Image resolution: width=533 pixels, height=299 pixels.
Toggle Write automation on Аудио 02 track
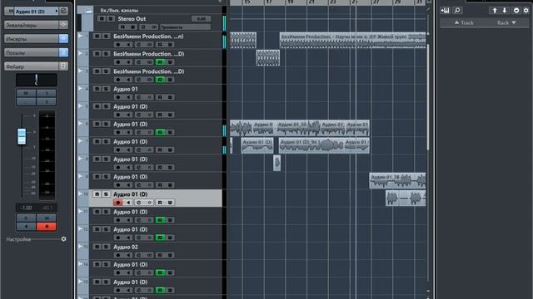point(170,255)
